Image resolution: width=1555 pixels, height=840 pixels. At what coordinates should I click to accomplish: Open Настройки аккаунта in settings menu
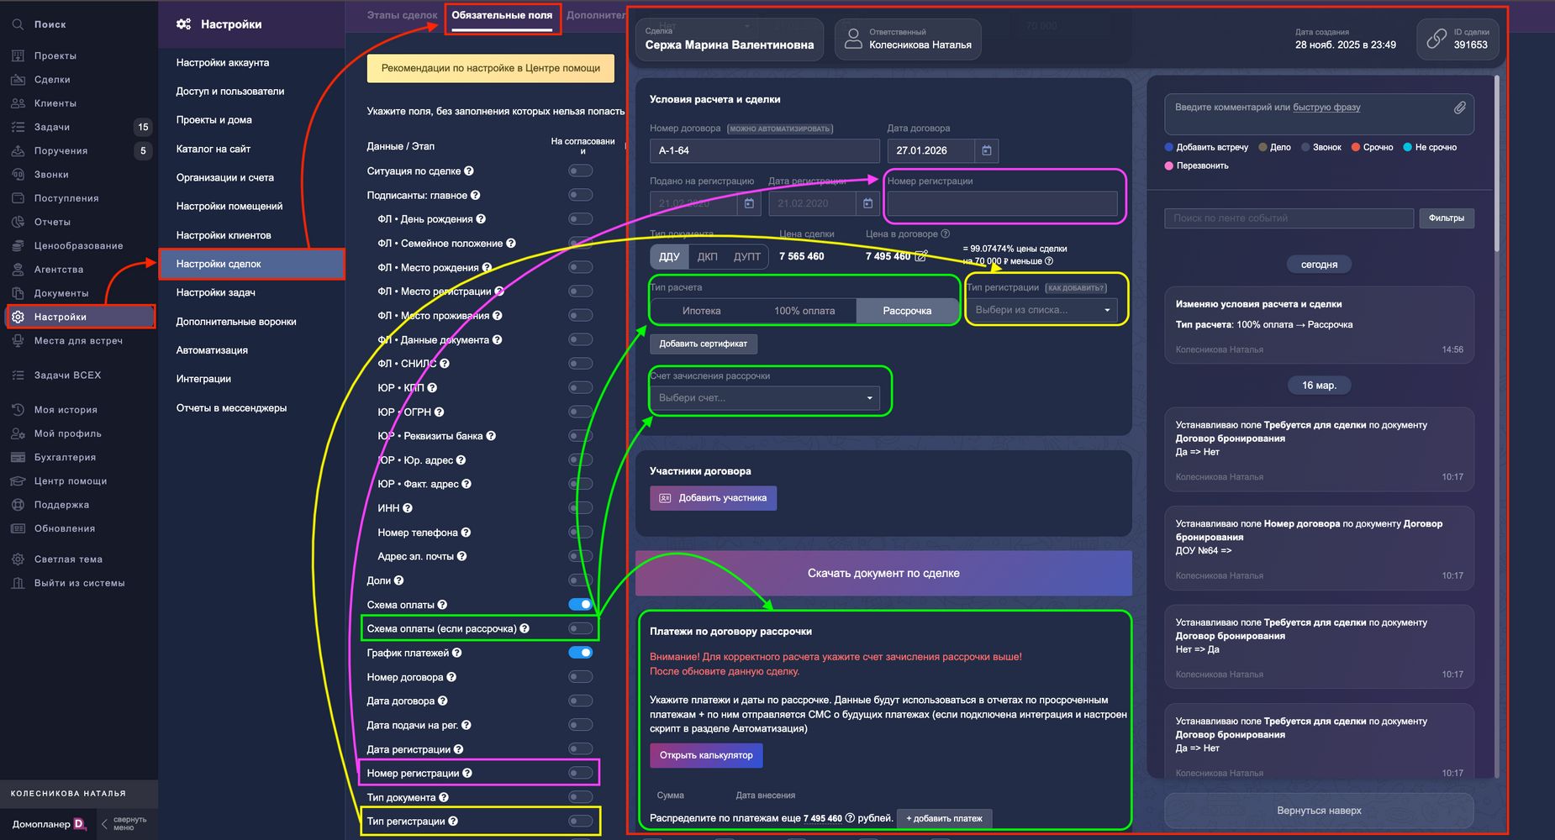point(223,63)
